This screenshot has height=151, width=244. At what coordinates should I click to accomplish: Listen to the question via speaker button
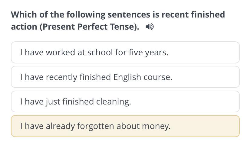click(150, 27)
